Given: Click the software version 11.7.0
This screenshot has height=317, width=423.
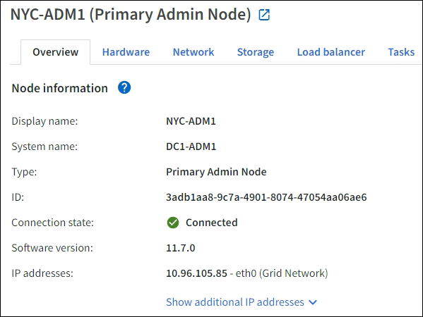Looking at the screenshot, I should click(181, 248).
